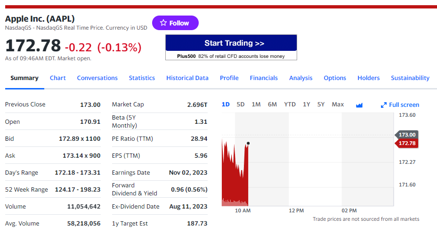Click the 173.00 previous close chart label
This screenshot has width=437, height=242.
(x=406, y=135)
